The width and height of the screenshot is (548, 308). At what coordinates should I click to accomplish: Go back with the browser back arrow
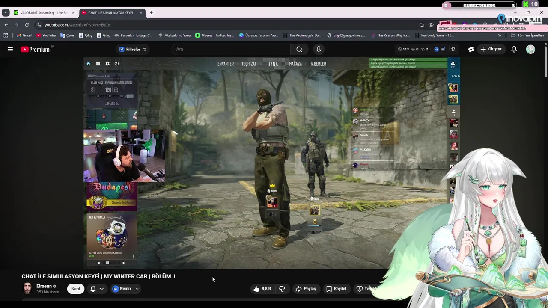click(x=6, y=25)
